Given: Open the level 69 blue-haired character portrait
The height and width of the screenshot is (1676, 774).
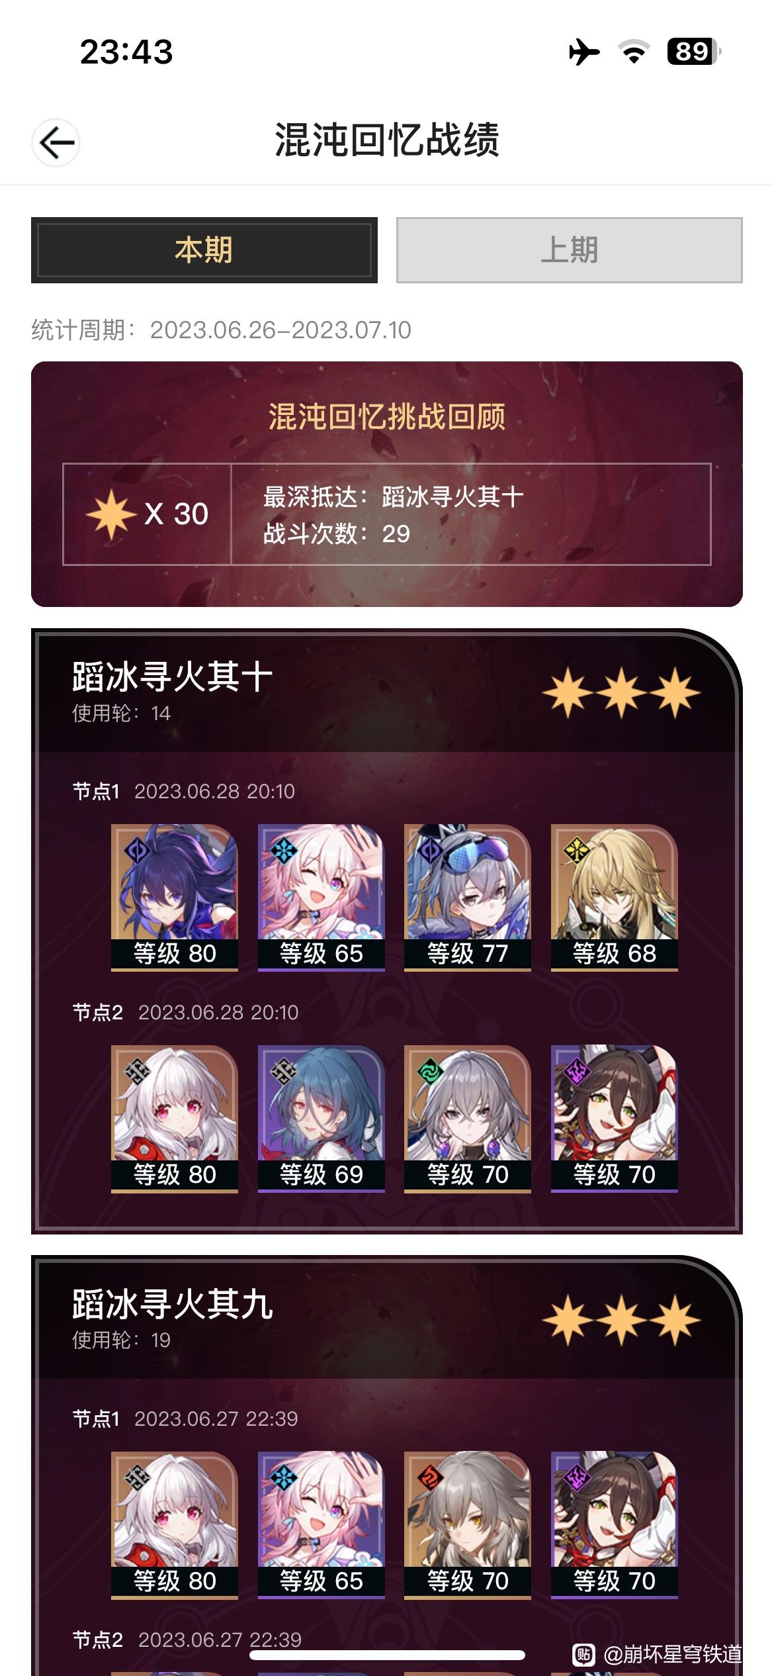Looking at the screenshot, I should pos(322,1118).
